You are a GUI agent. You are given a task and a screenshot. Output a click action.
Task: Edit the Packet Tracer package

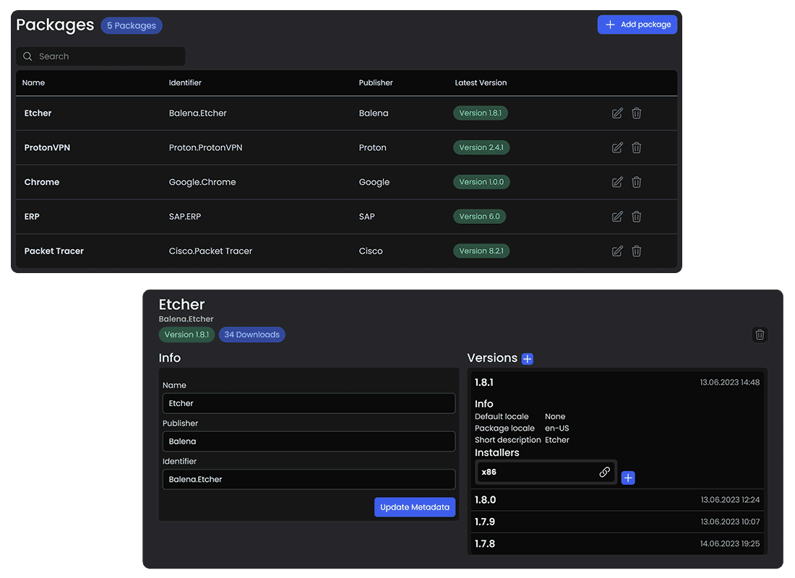point(617,251)
